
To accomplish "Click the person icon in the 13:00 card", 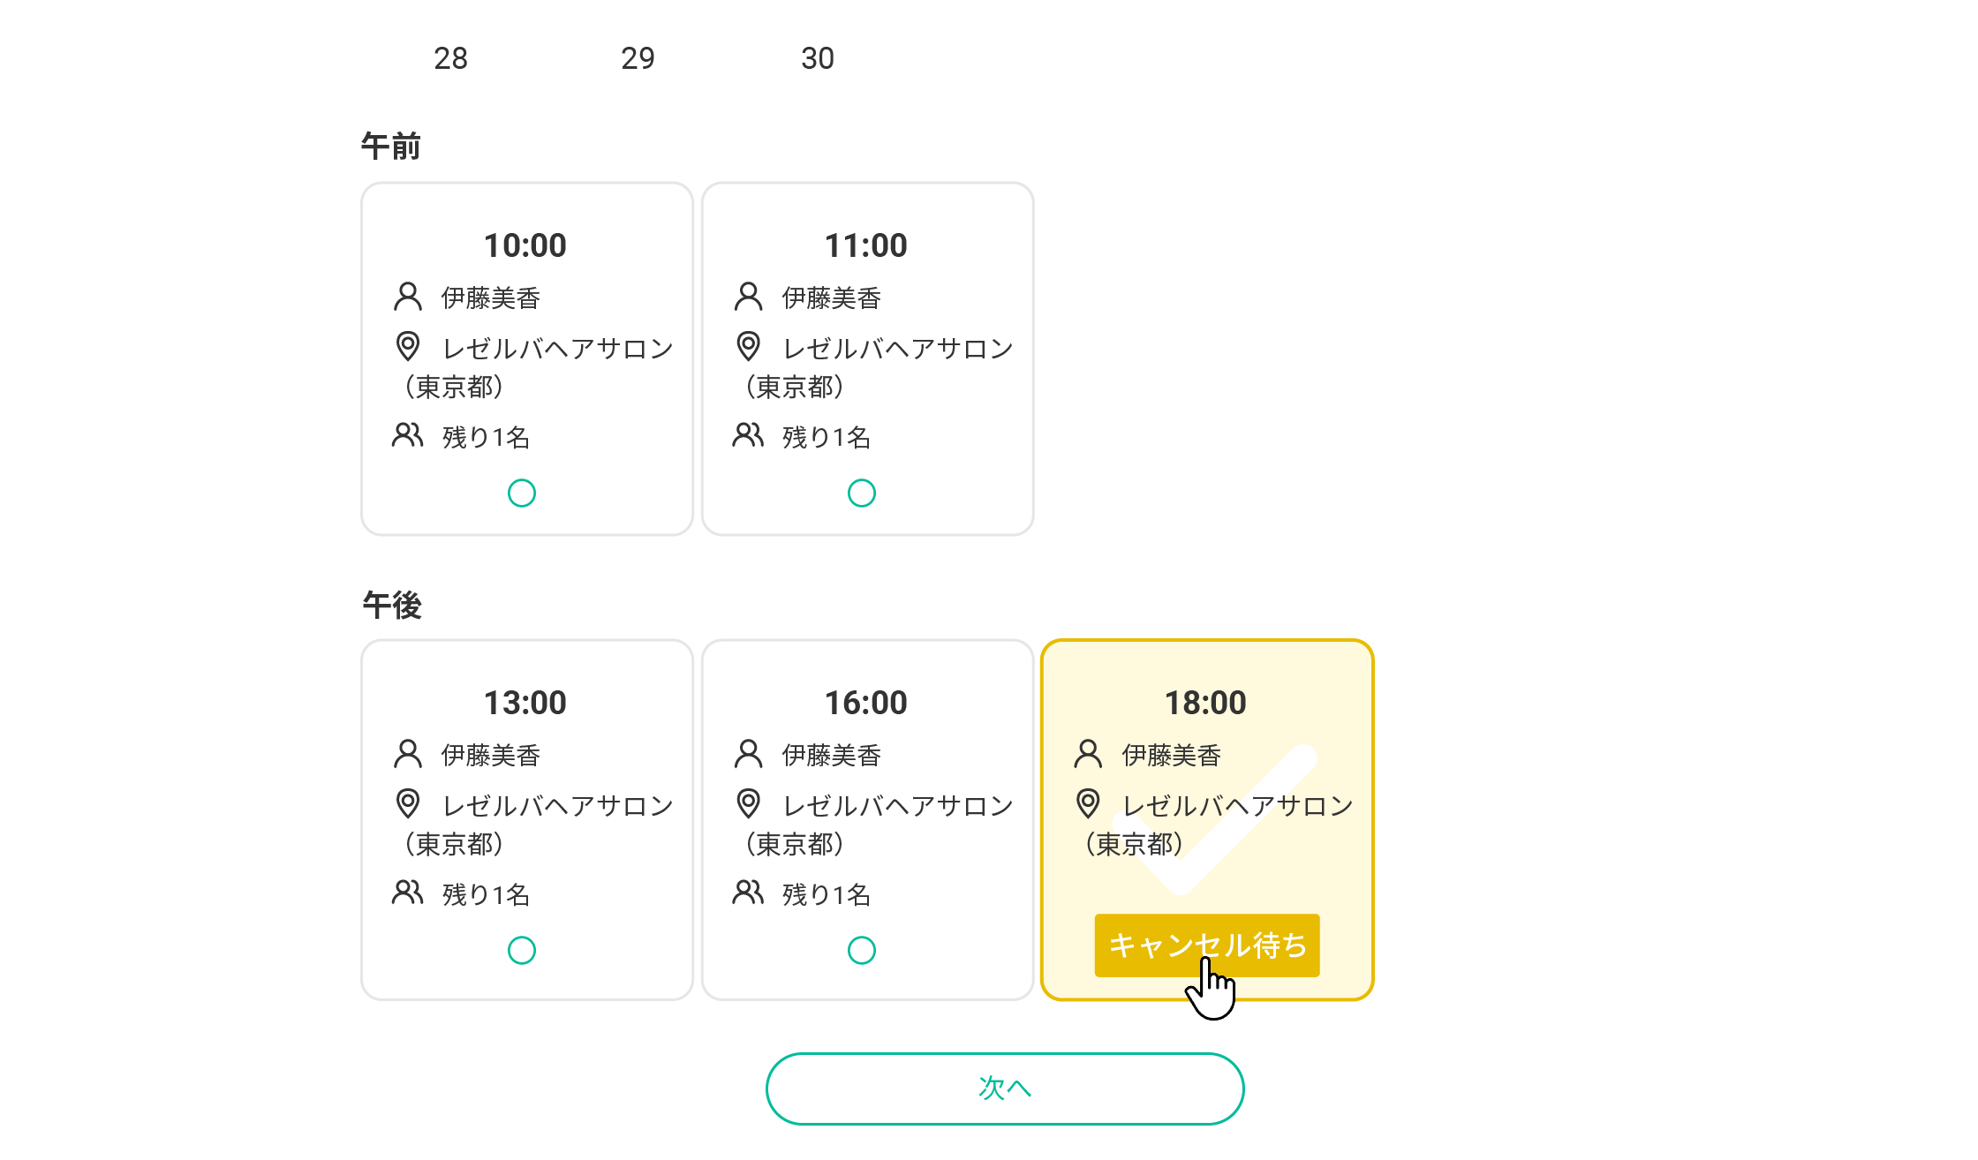I will (x=407, y=754).
